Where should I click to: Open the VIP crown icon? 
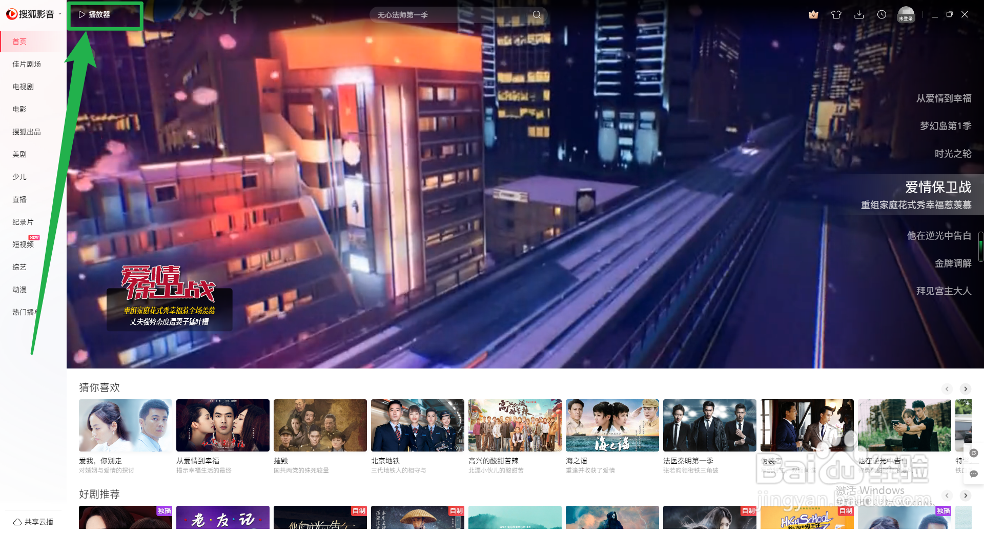click(813, 15)
